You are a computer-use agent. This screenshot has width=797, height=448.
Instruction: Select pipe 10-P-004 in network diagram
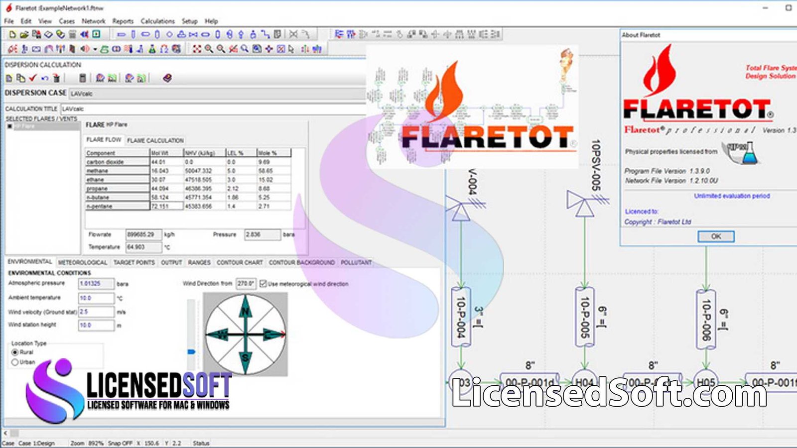pyautogui.click(x=461, y=317)
